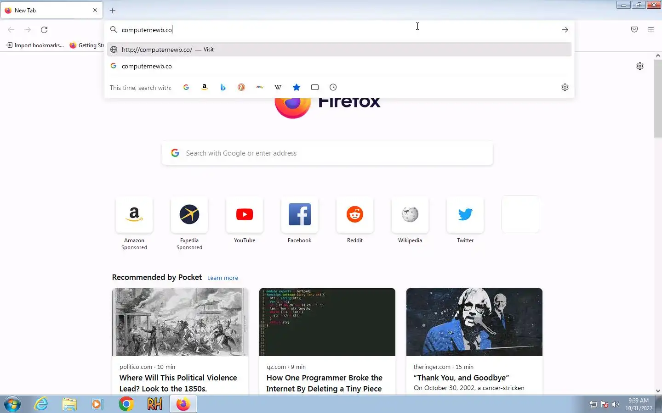Open the Getting Started bookmark
Image resolution: width=662 pixels, height=413 pixels.
tap(86, 45)
